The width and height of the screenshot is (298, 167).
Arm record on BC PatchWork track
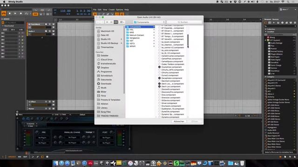(46, 24)
